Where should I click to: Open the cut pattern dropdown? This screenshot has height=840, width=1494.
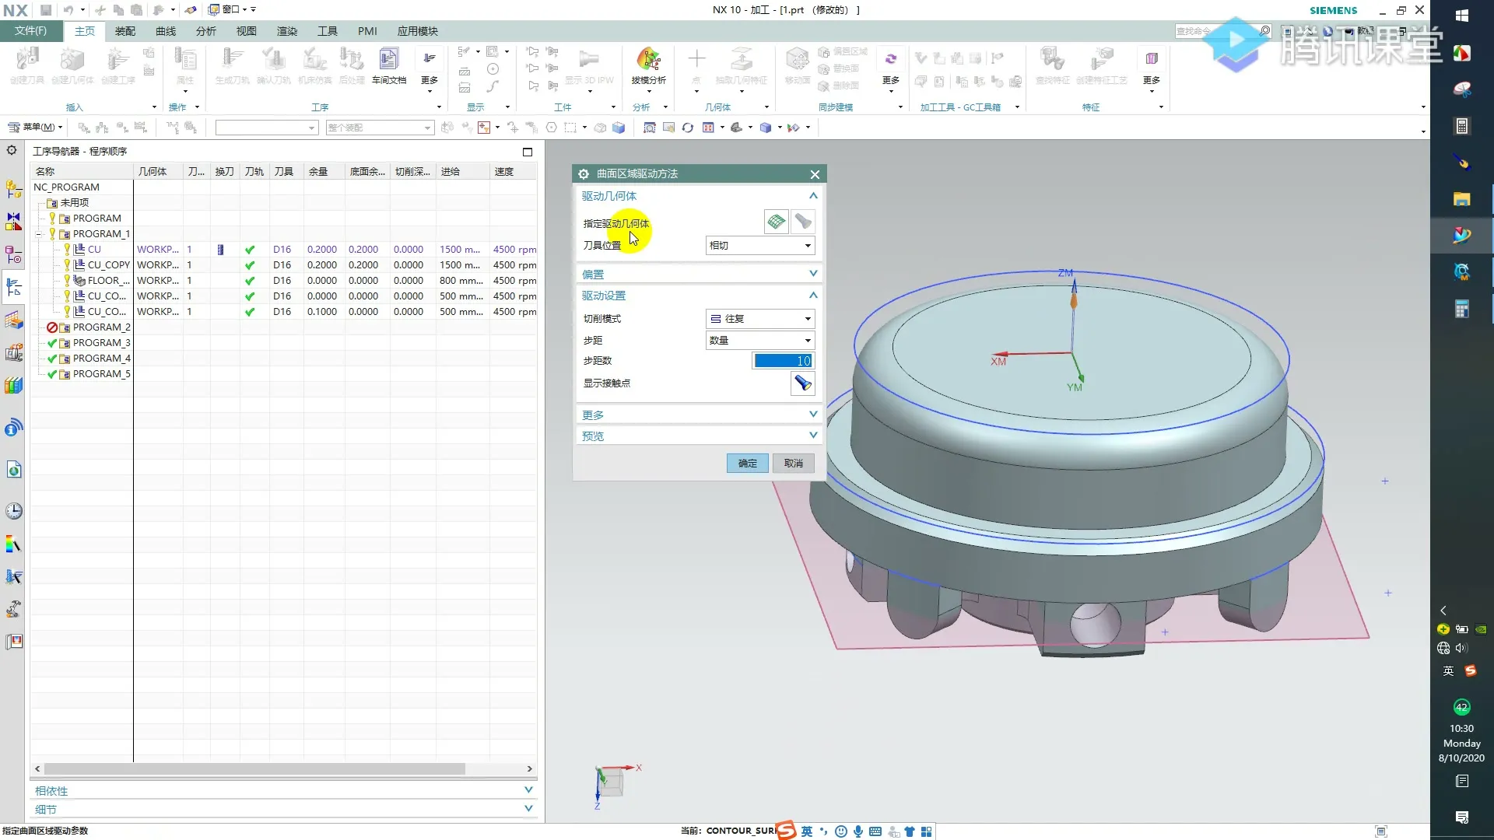point(759,319)
